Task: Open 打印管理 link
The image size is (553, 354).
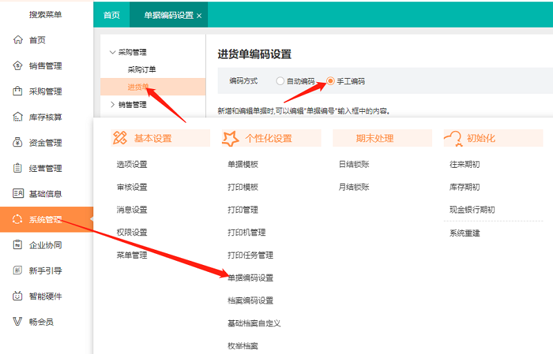Action: [243, 210]
